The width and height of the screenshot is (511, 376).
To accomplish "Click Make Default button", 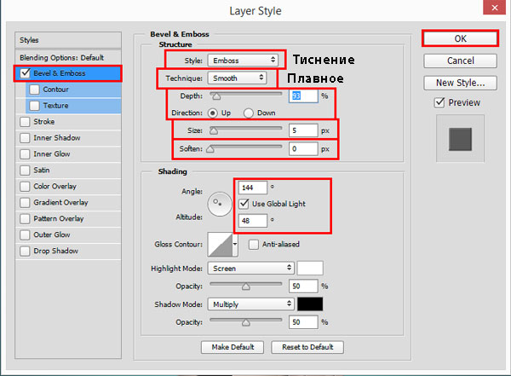I will tap(233, 347).
